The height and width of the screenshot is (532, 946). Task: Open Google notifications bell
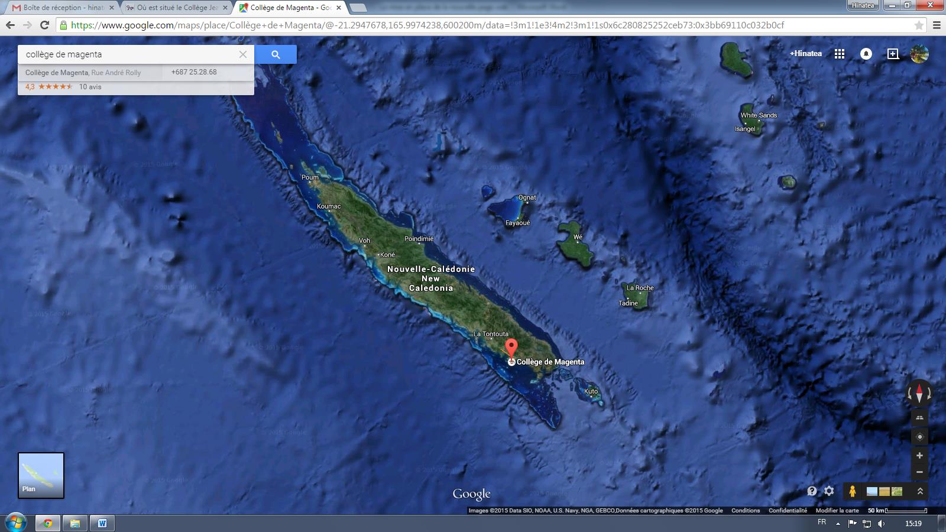(866, 54)
